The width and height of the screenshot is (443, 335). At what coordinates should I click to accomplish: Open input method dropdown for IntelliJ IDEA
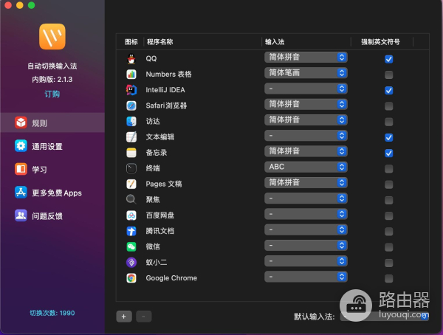click(x=306, y=89)
